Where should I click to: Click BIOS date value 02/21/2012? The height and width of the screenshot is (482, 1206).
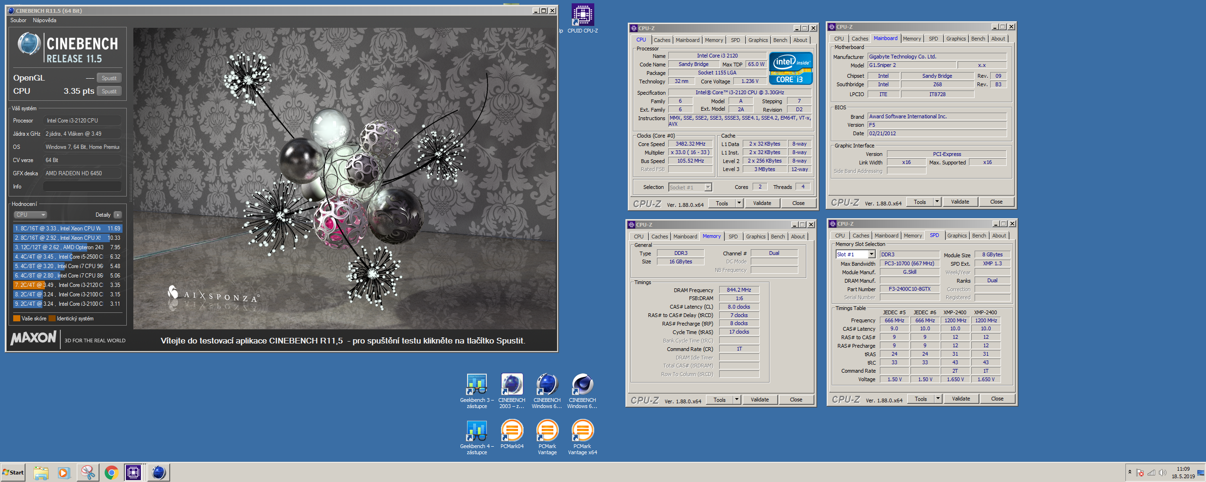click(937, 133)
